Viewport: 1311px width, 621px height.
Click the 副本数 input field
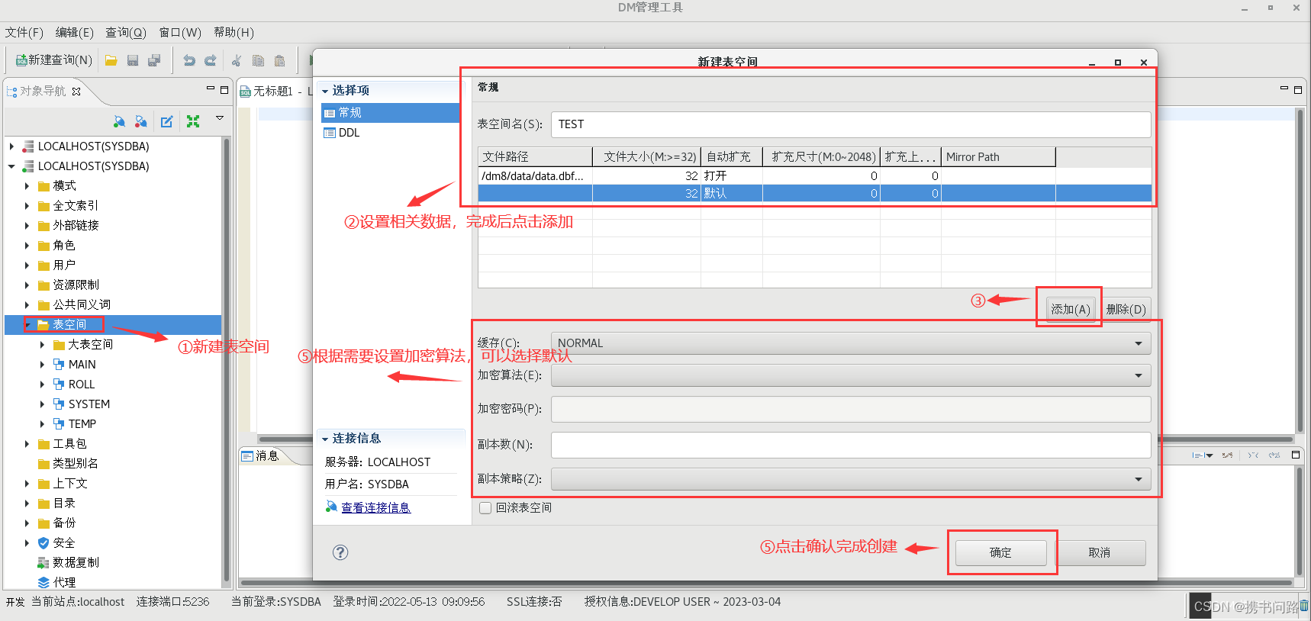[851, 445]
